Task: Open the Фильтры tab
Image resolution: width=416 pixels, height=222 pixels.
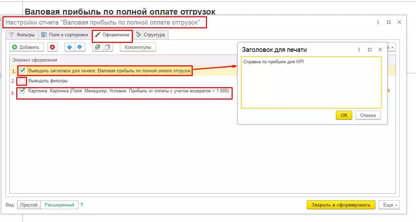Action: [x=22, y=35]
